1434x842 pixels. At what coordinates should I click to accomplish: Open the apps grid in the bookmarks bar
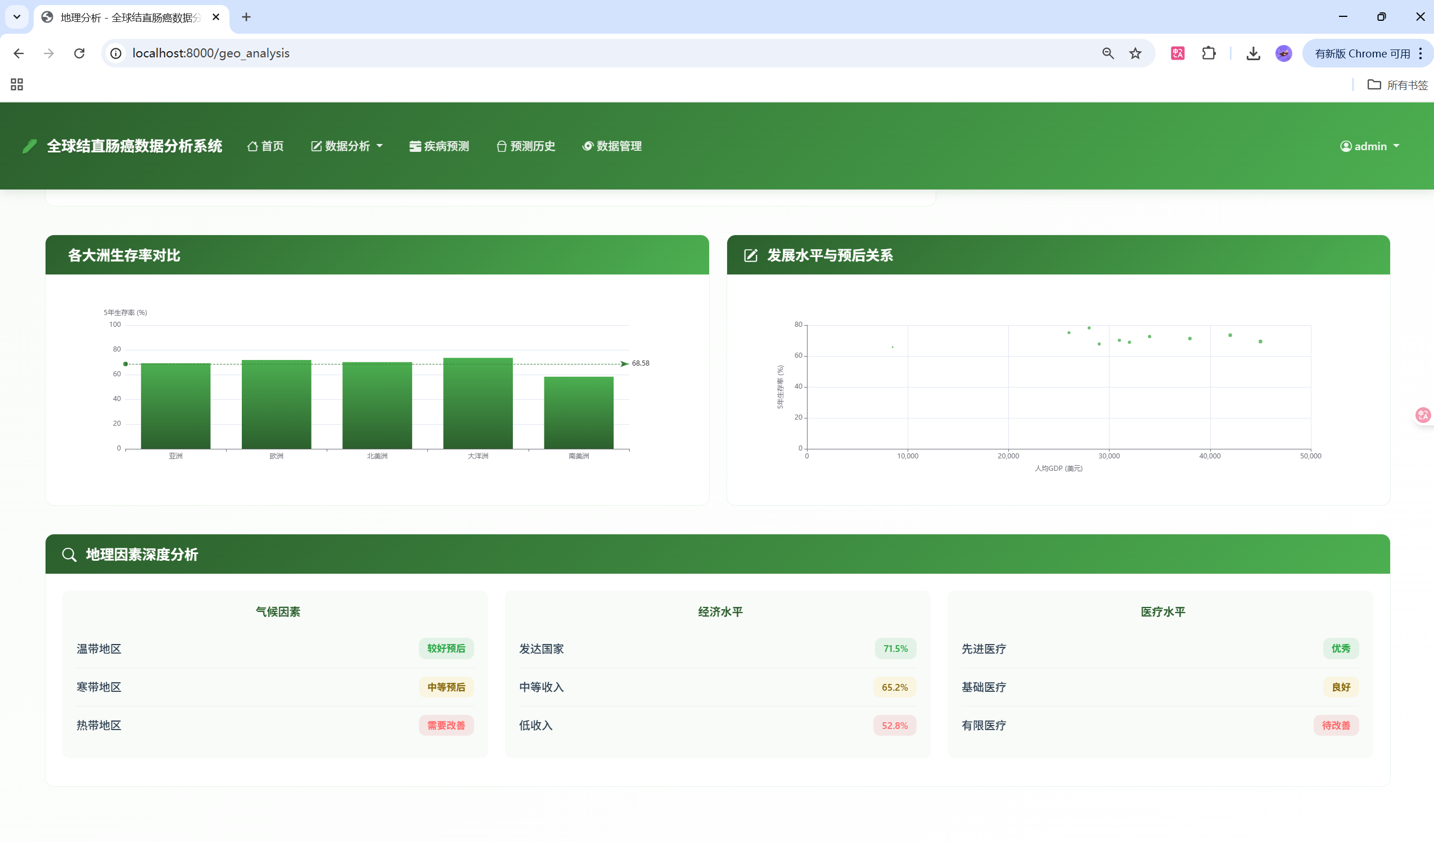17,85
